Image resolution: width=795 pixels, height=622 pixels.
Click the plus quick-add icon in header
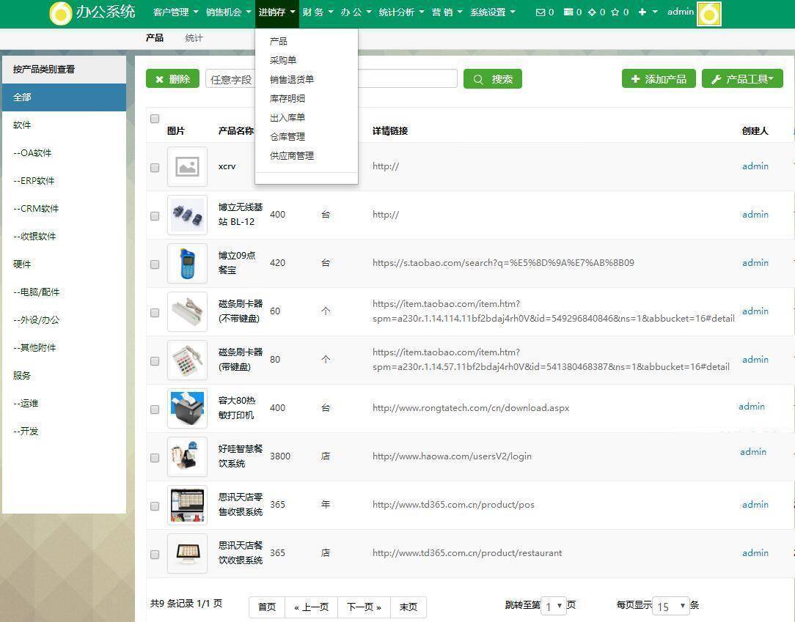click(x=642, y=12)
